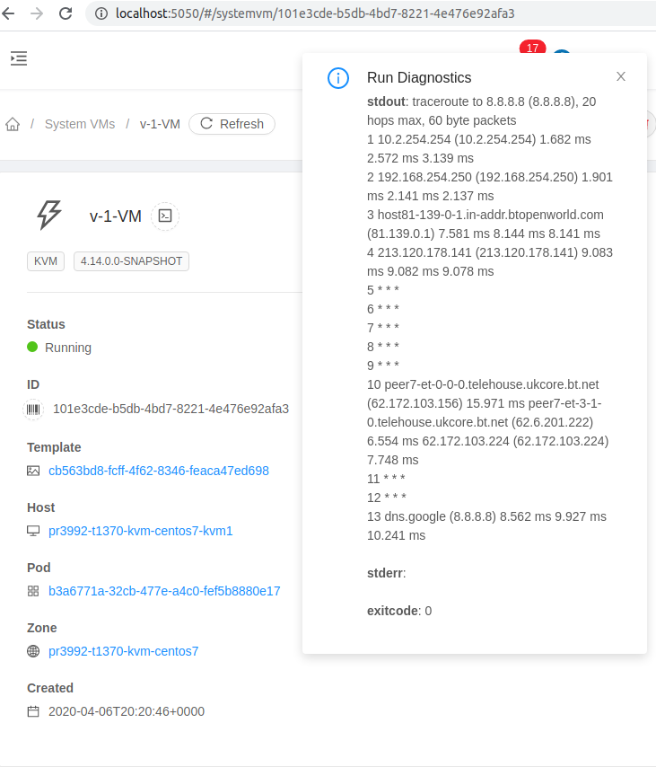Image resolution: width=656 pixels, height=767 pixels.
Task: Select the hop 13 dns.google line
Action: point(486,525)
